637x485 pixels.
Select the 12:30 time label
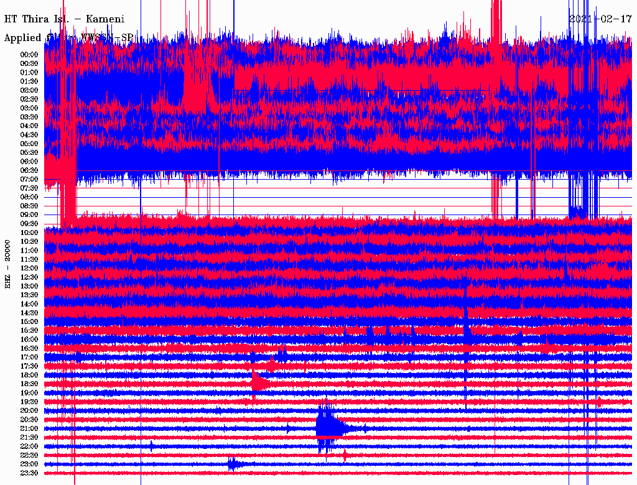(x=29, y=277)
